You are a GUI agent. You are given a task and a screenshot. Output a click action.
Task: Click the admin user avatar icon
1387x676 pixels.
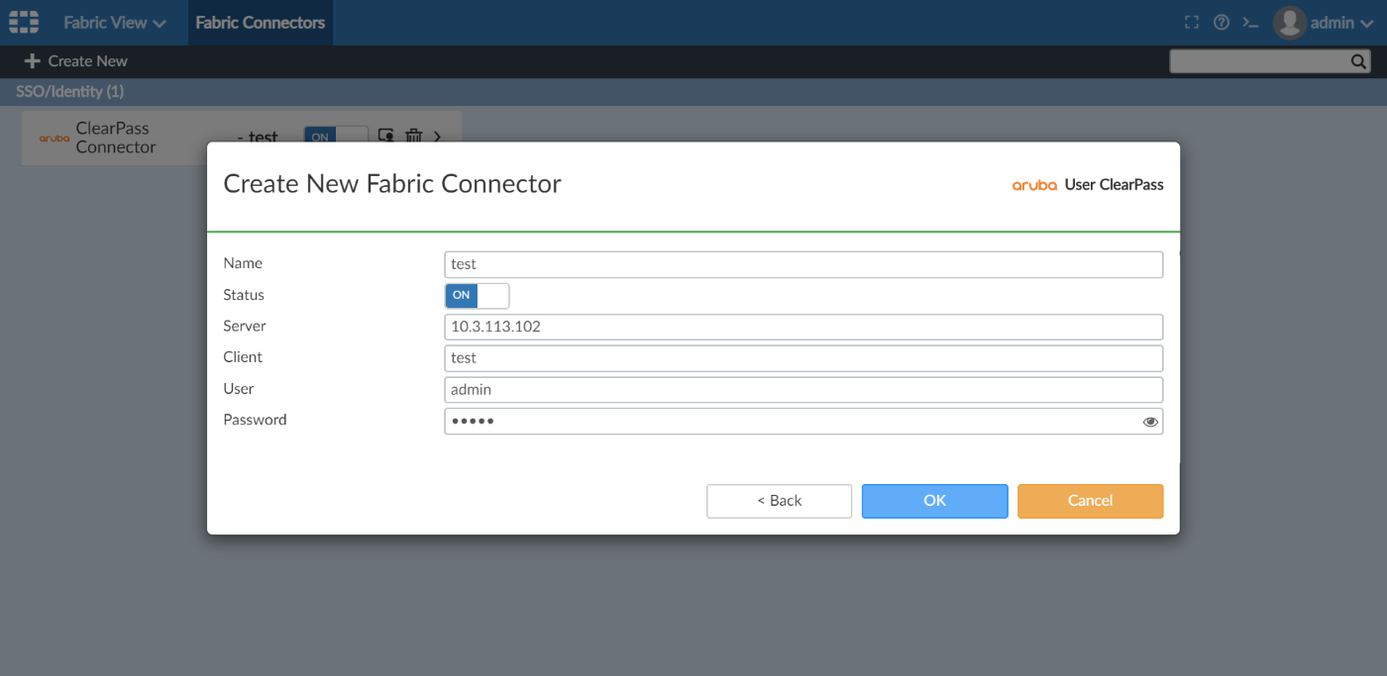click(1289, 22)
